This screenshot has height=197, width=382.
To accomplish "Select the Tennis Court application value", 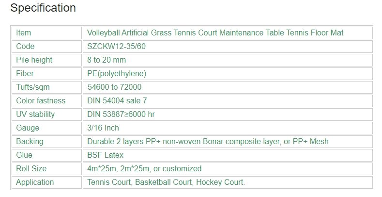I will (x=166, y=182).
